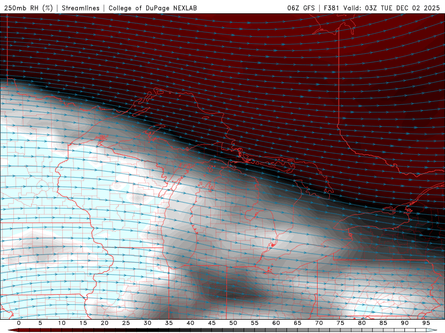Click the colorbar value label '65'

pyautogui.click(x=298, y=323)
